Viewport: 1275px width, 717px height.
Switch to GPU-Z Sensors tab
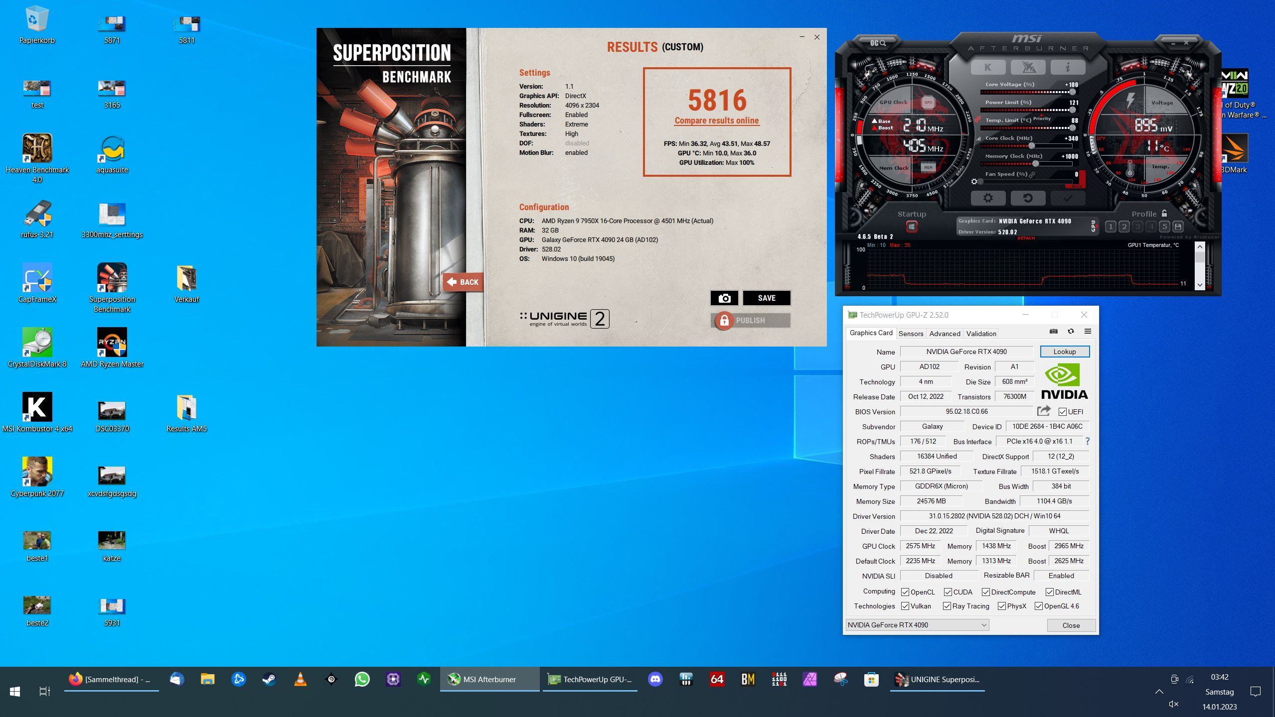(911, 334)
